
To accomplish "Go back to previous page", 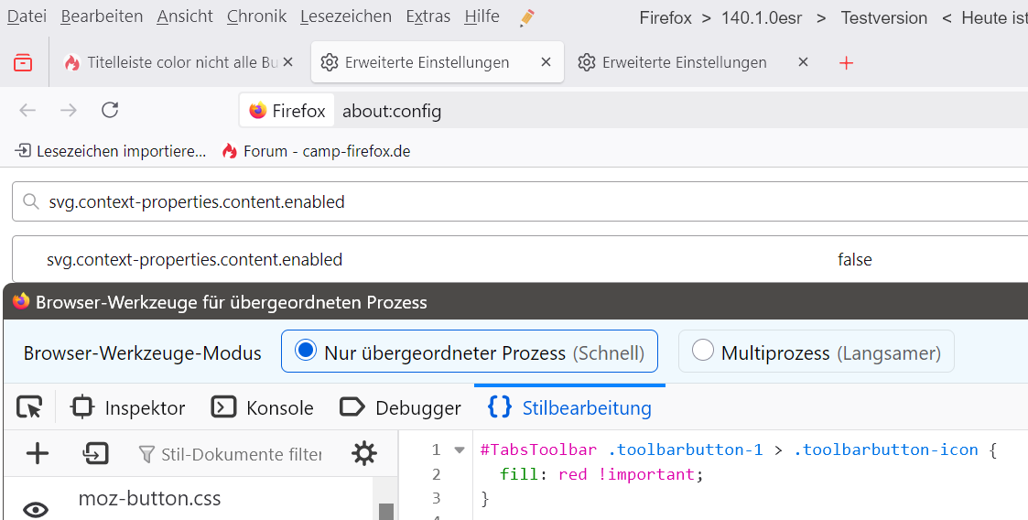I will pos(27,111).
